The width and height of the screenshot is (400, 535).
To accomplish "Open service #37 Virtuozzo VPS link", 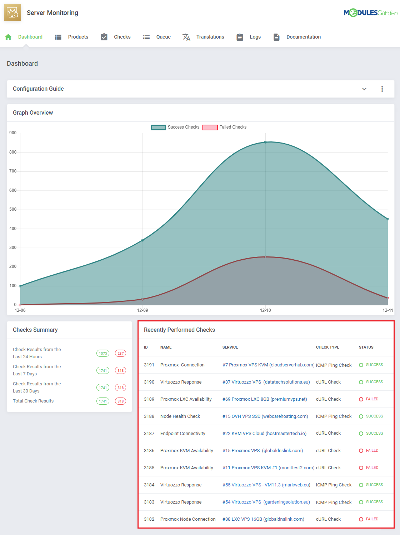I will pos(266,382).
